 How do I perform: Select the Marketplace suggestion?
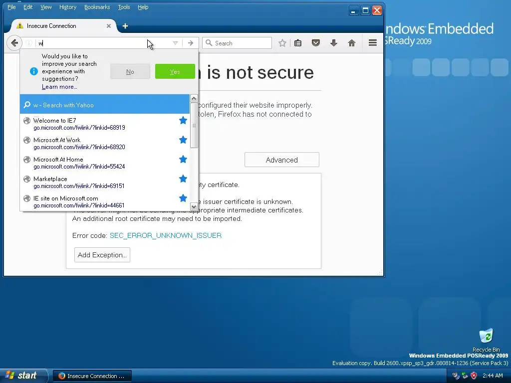[x=105, y=183]
